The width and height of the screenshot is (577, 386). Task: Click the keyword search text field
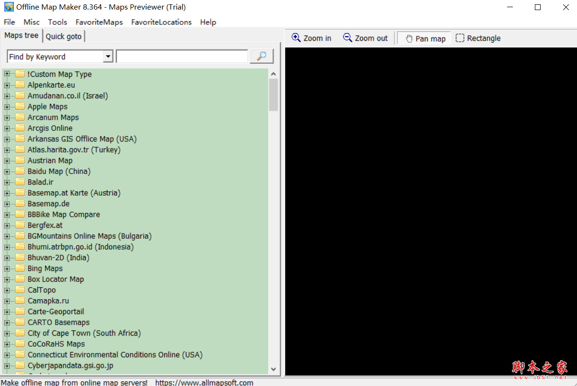click(182, 57)
